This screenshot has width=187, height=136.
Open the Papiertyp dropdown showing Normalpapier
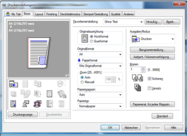click(x=100, y=106)
